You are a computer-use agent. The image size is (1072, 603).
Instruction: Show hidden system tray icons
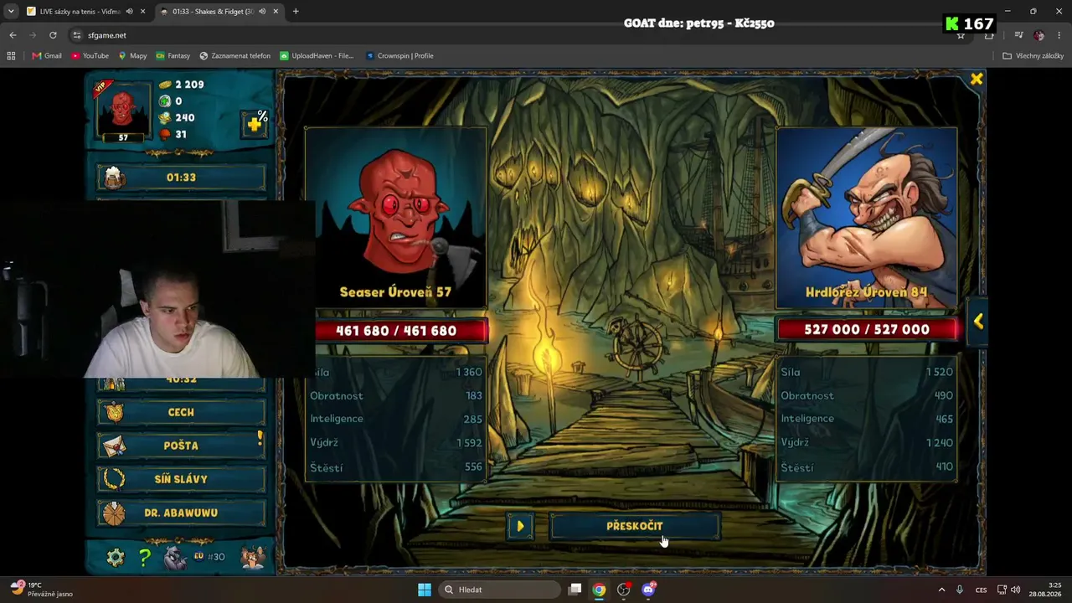click(941, 590)
